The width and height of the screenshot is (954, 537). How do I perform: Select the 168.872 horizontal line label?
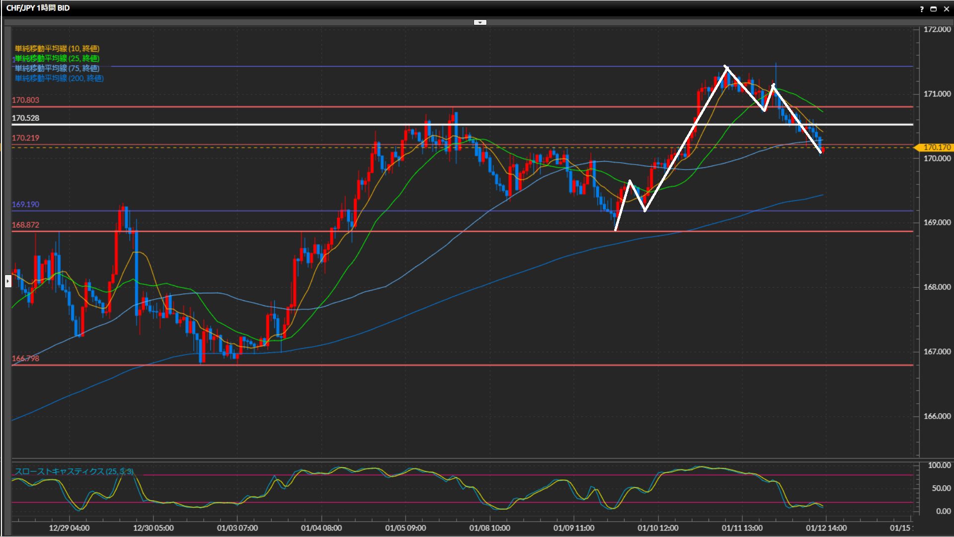click(x=25, y=225)
